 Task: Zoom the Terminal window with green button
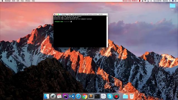pyautogui.click(x=58, y=14)
